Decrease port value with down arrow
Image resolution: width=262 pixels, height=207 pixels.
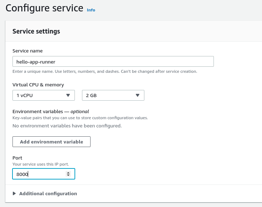[68, 176]
